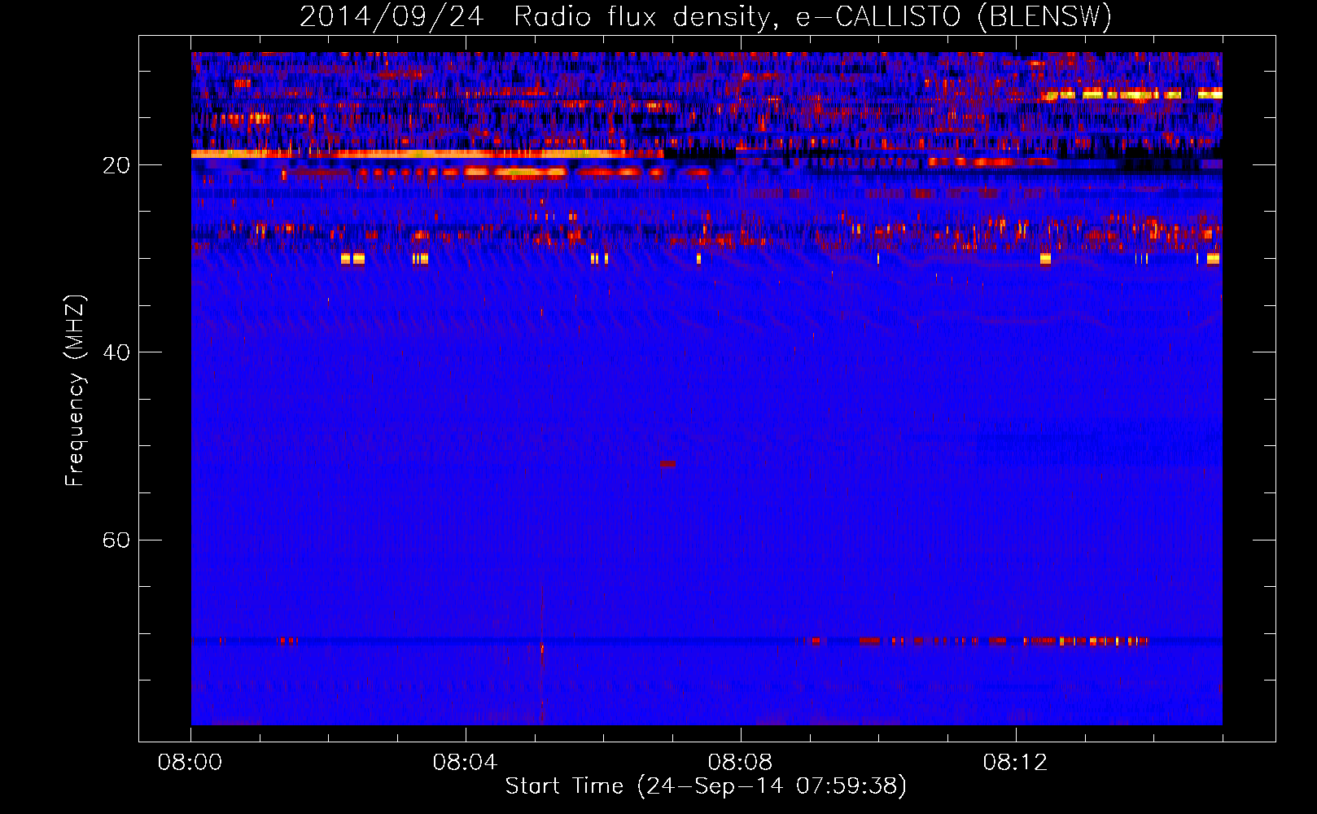Click the 40 MHz frequency tick label
This screenshot has width=1317, height=814.
pyautogui.click(x=116, y=352)
